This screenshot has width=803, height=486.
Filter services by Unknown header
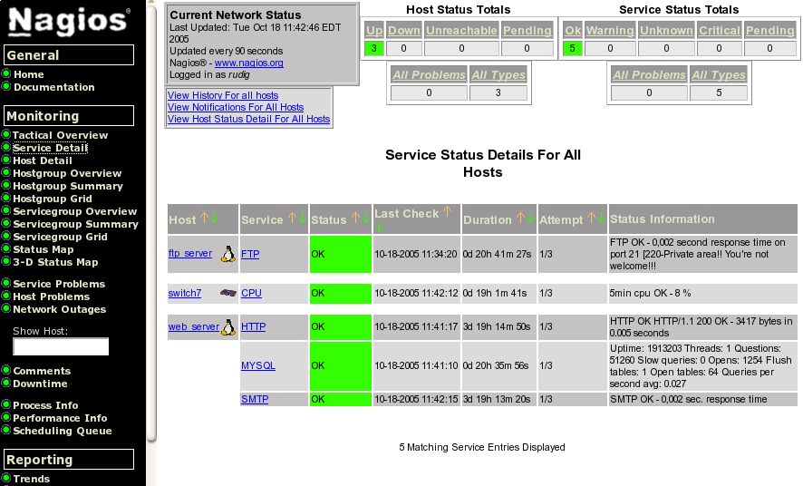click(x=666, y=31)
